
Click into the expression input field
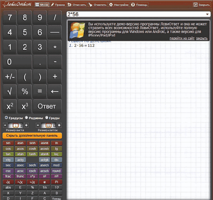[136, 14]
